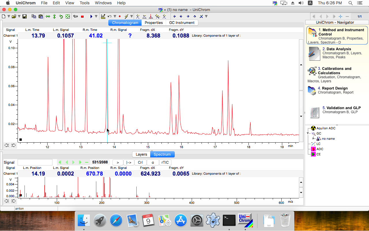Click the ruler with pen calibration toolbar icon
Viewport: 369px width, 231px height.
(103, 16)
